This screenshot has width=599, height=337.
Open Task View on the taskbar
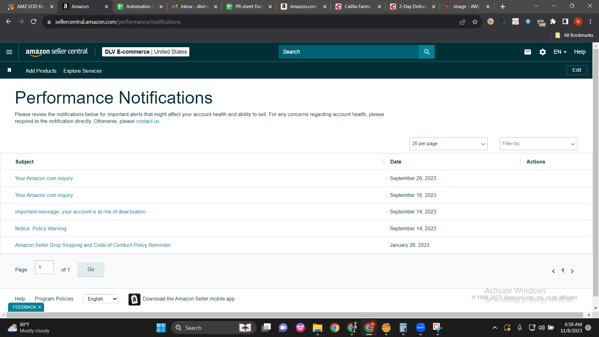tap(266, 328)
